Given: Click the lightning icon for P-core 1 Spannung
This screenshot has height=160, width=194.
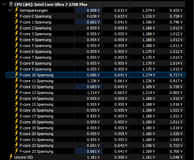Looking at the screenshot, I should pyautogui.click(x=17, y=22).
